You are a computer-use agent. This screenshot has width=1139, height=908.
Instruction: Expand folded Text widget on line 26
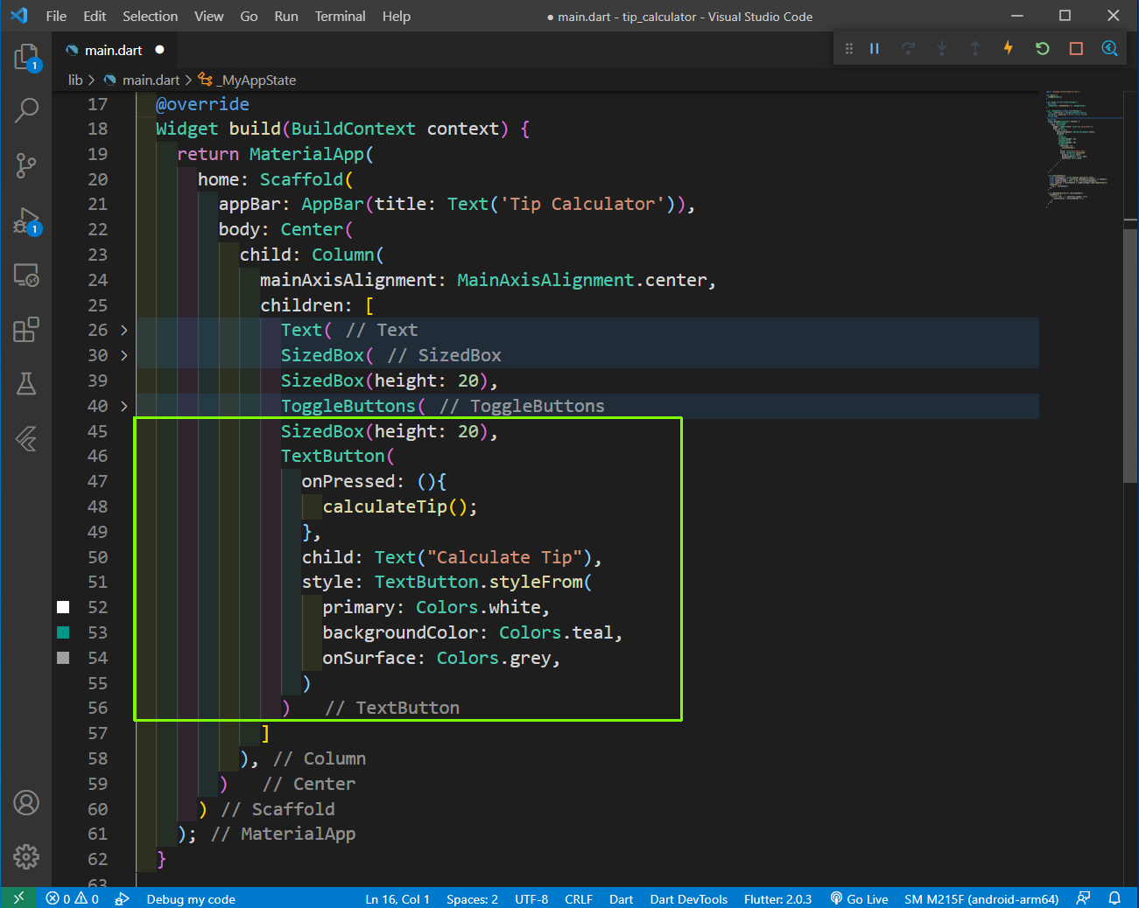[123, 330]
